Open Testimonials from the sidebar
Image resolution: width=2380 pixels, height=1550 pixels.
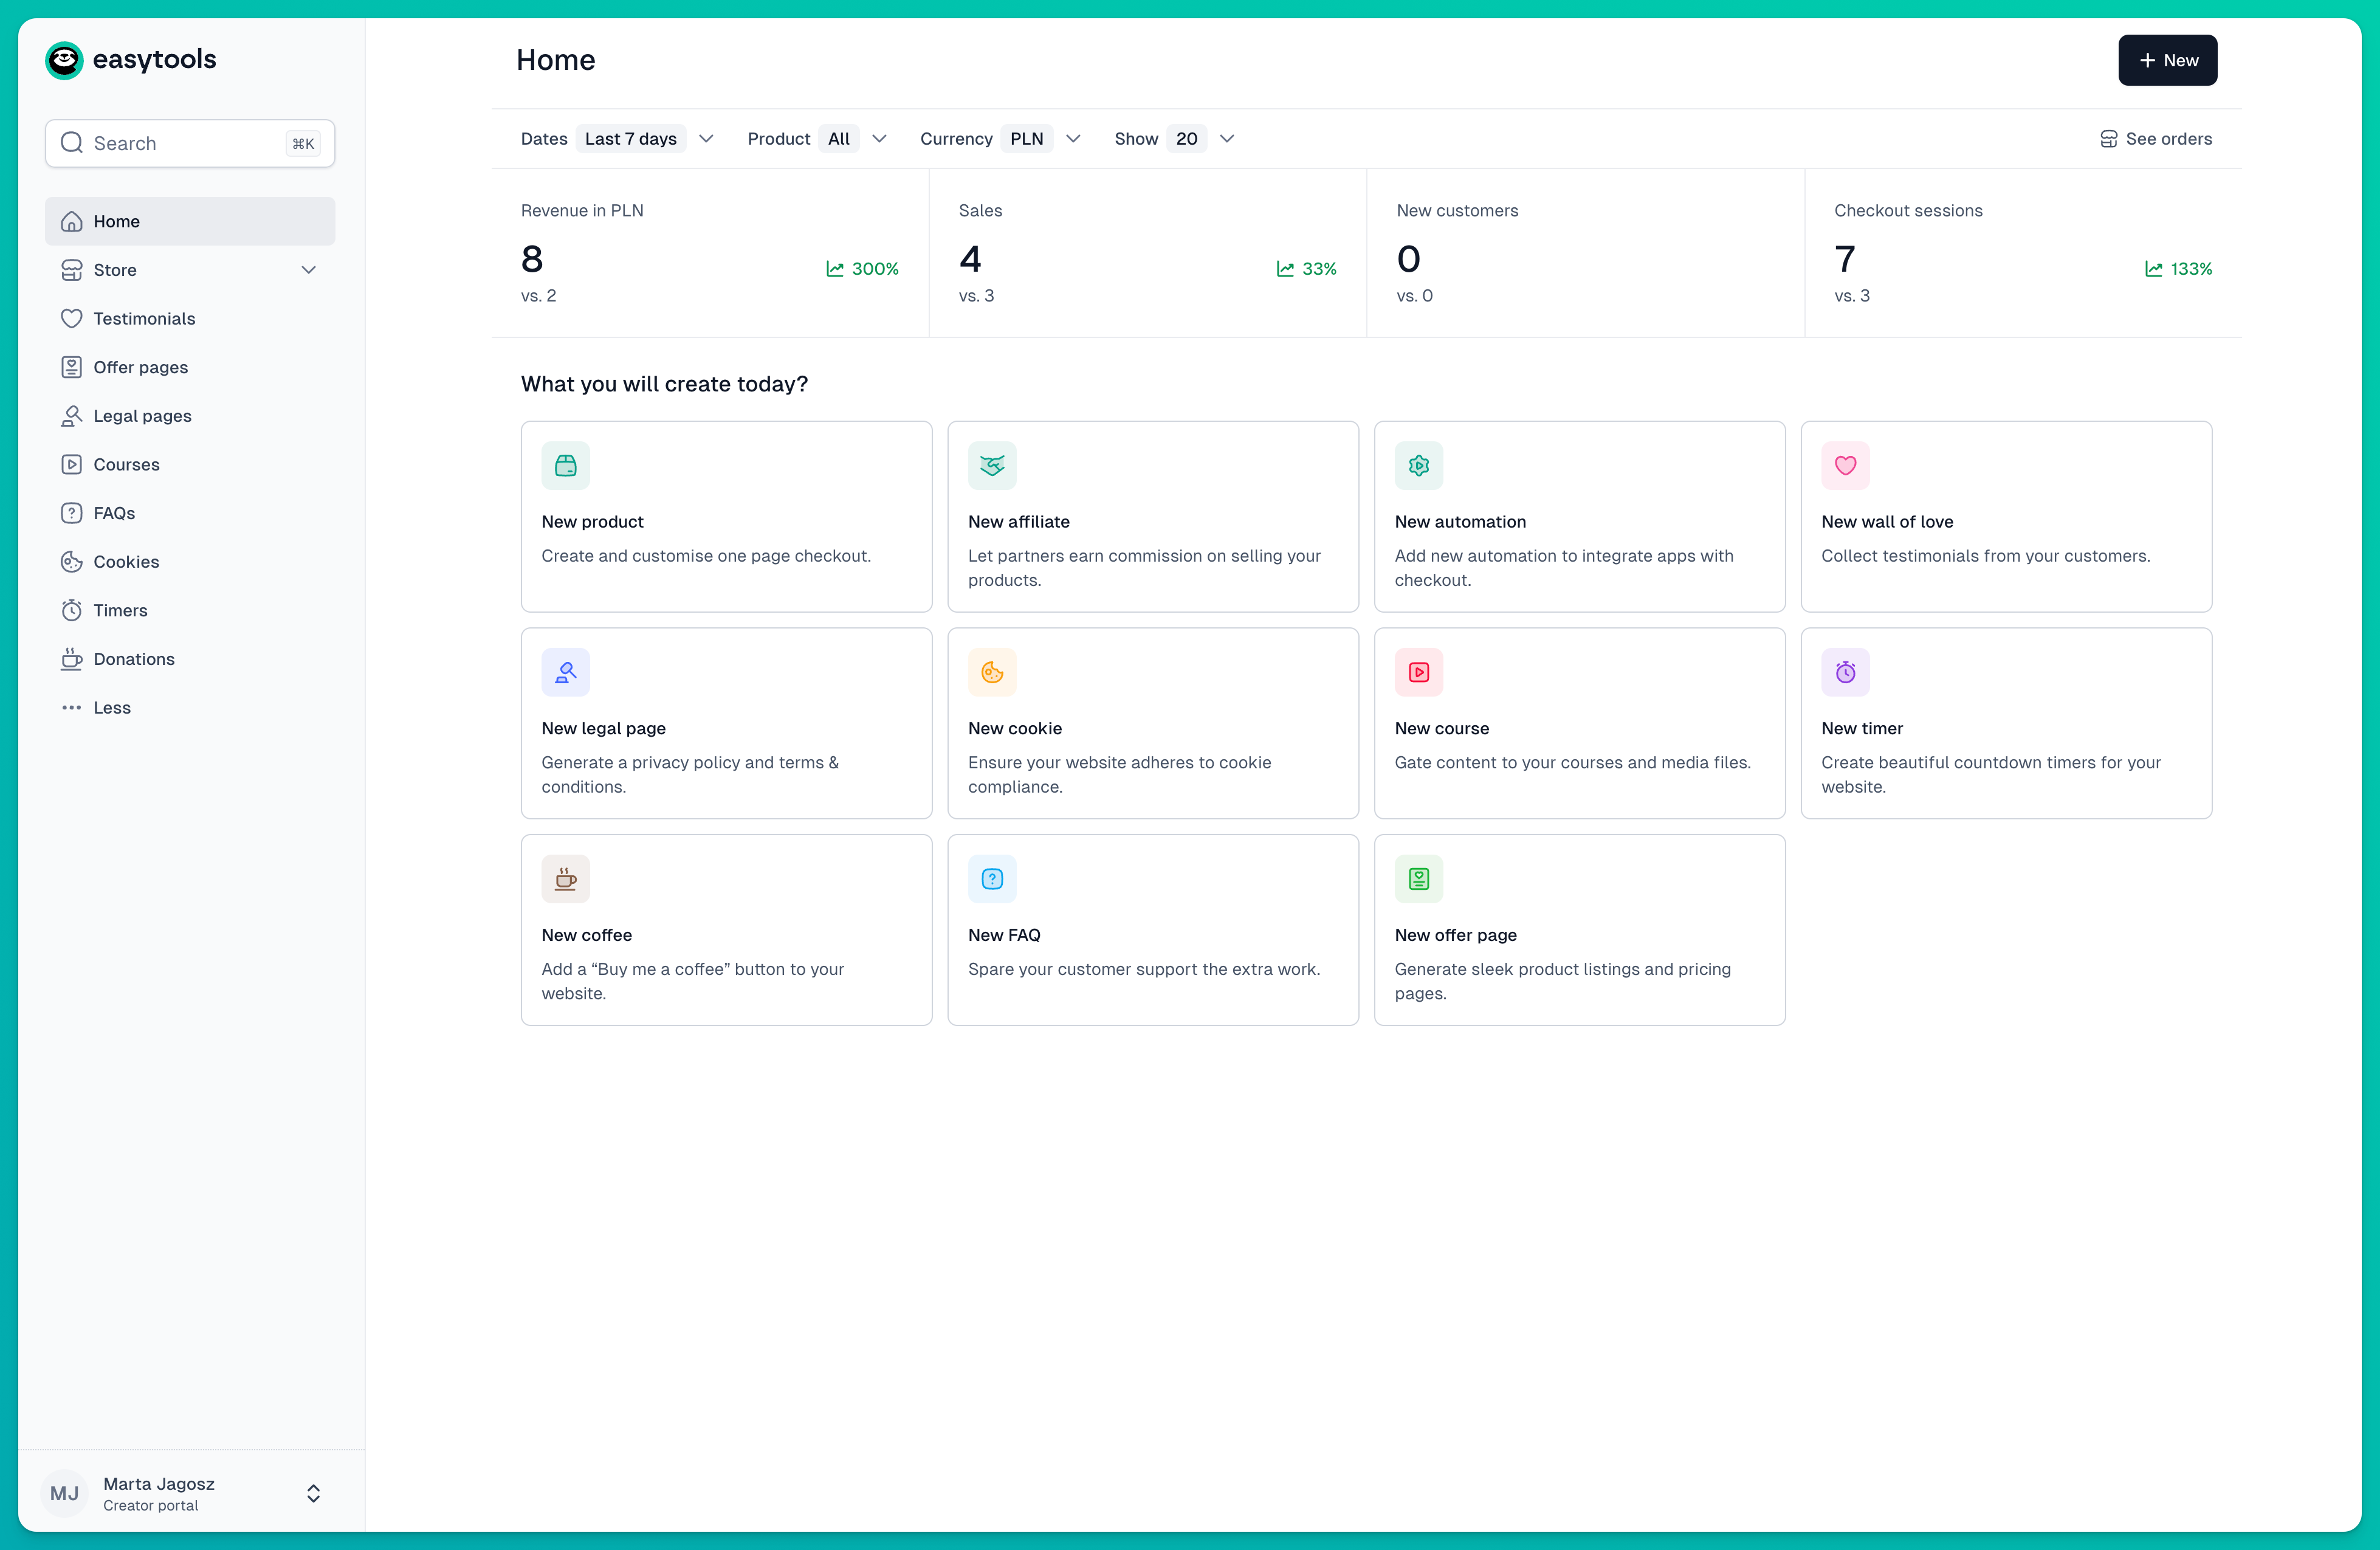(x=144, y=319)
